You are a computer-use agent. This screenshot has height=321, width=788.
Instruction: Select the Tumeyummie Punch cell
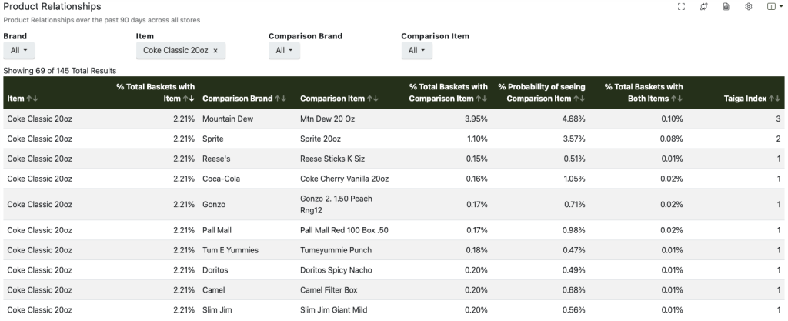[336, 250]
